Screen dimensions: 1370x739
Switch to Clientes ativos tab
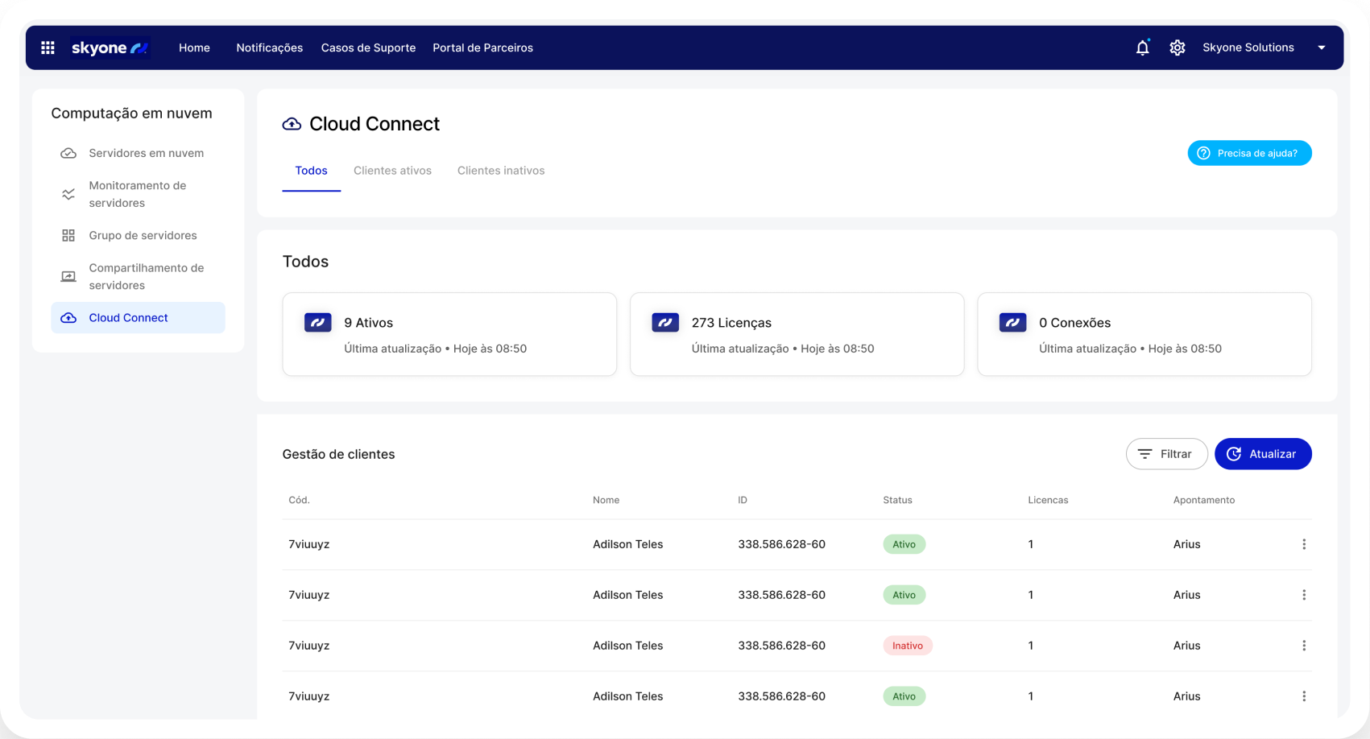click(x=392, y=171)
